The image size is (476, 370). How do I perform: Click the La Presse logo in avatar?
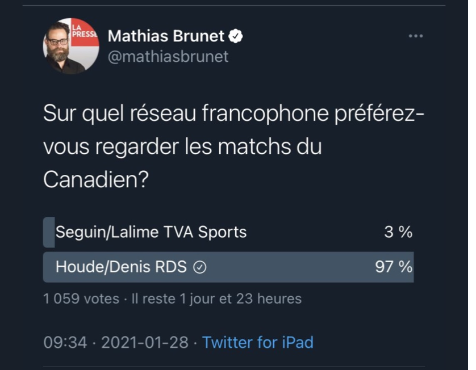tap(85, 32)
